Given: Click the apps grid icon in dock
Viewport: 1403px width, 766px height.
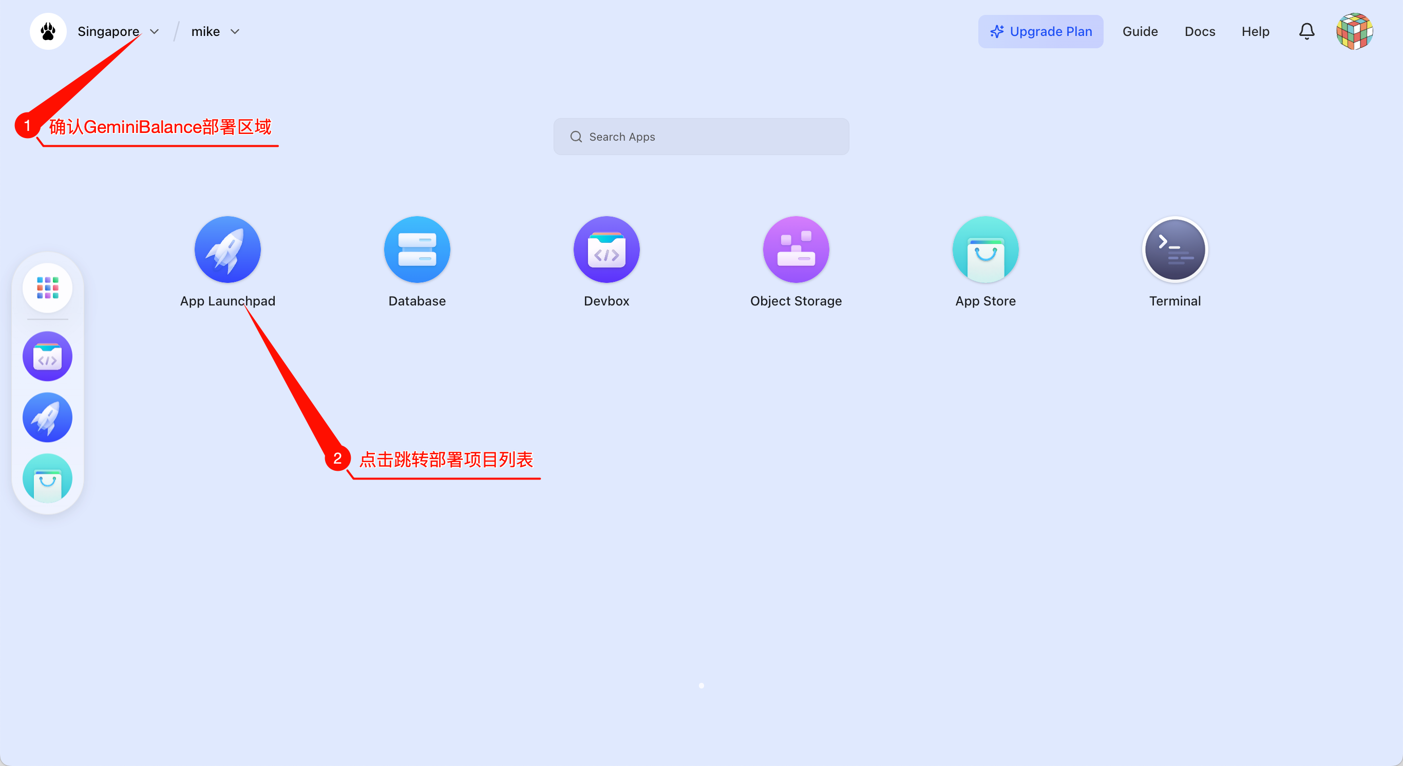Looking at the screenshot, I should tap(47, 288).
